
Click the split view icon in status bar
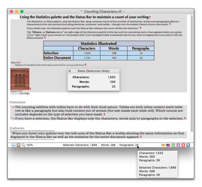[14, 145]
